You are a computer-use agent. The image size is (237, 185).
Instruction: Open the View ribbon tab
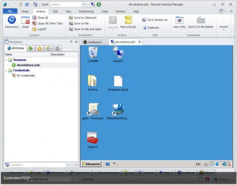(68, 11)
